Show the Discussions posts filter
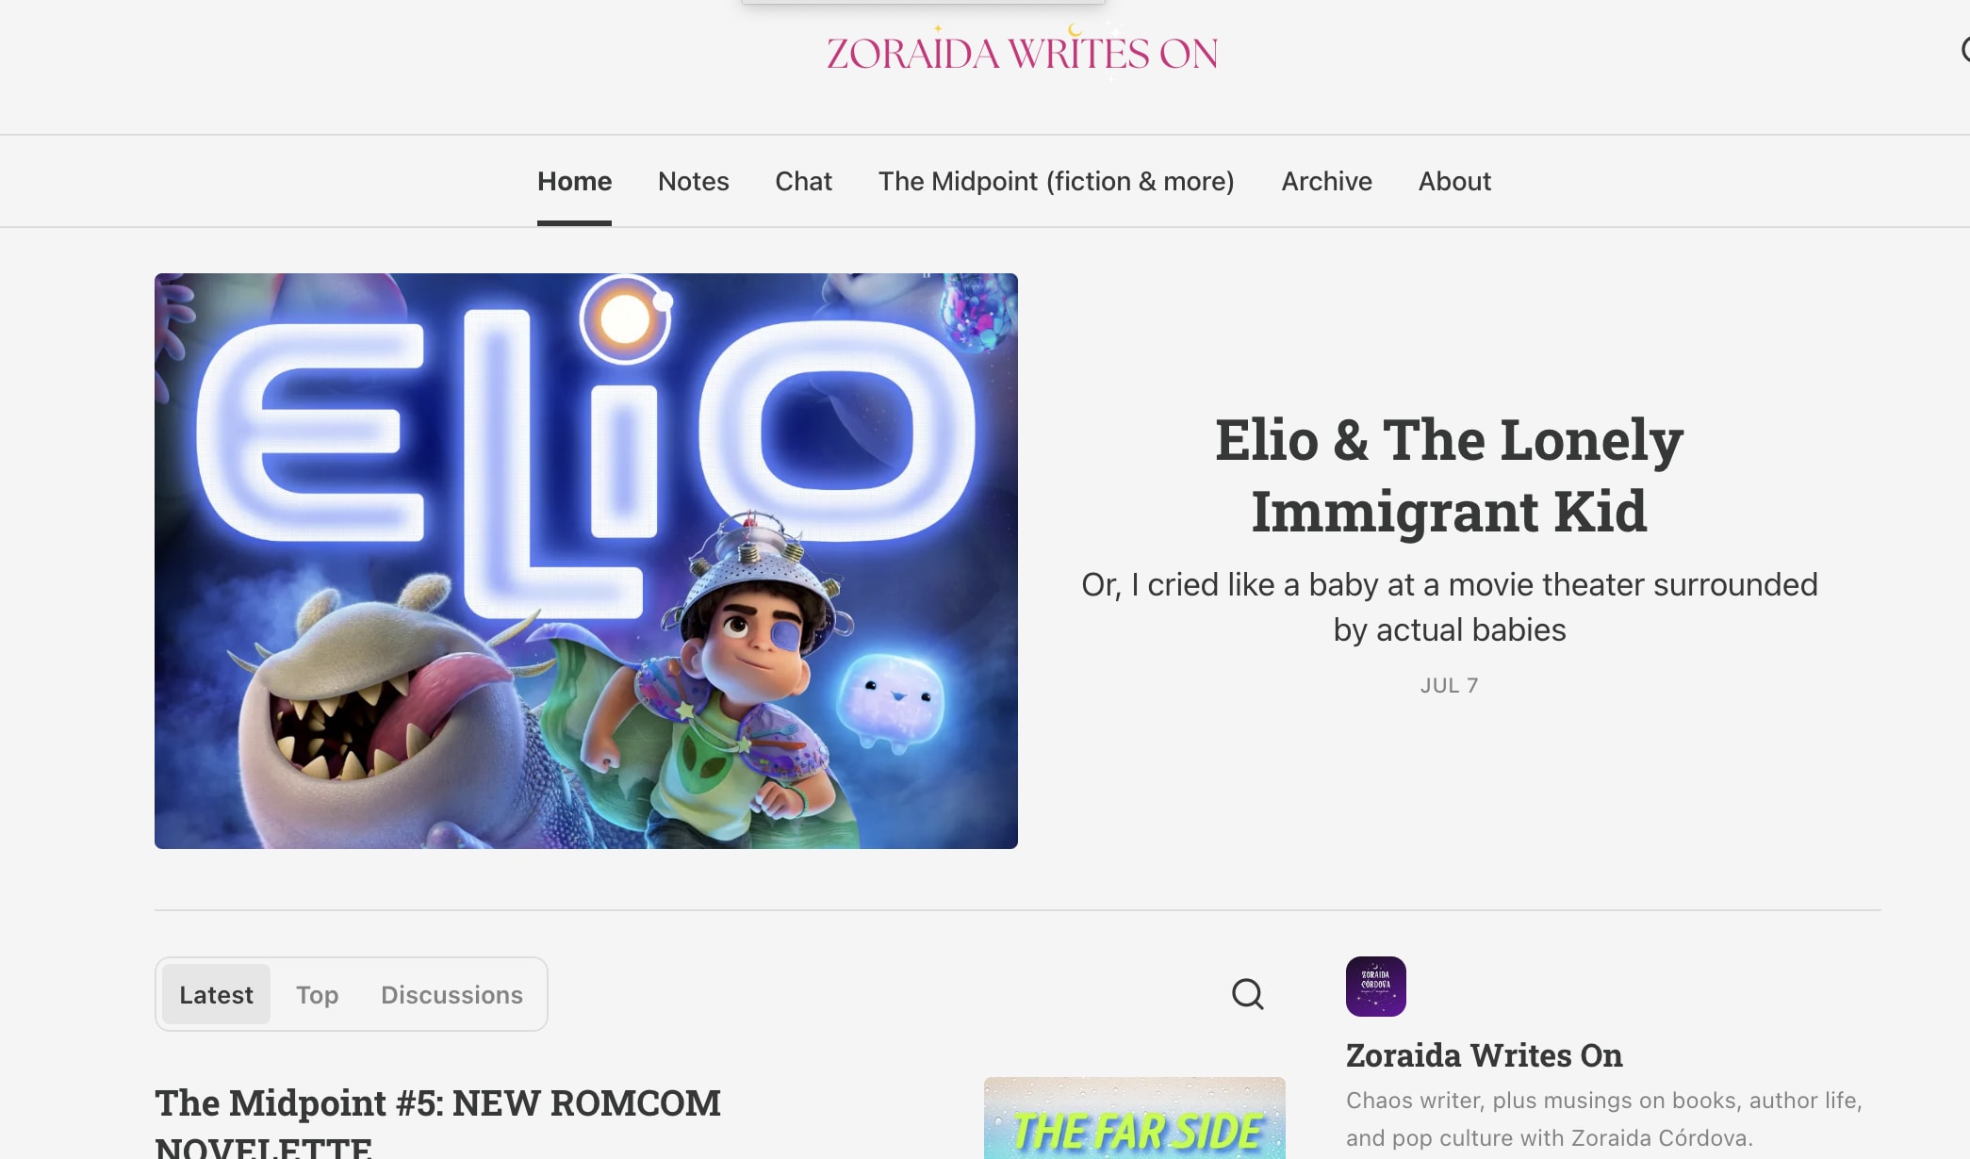1970x1159 pixels. point(451,994)
